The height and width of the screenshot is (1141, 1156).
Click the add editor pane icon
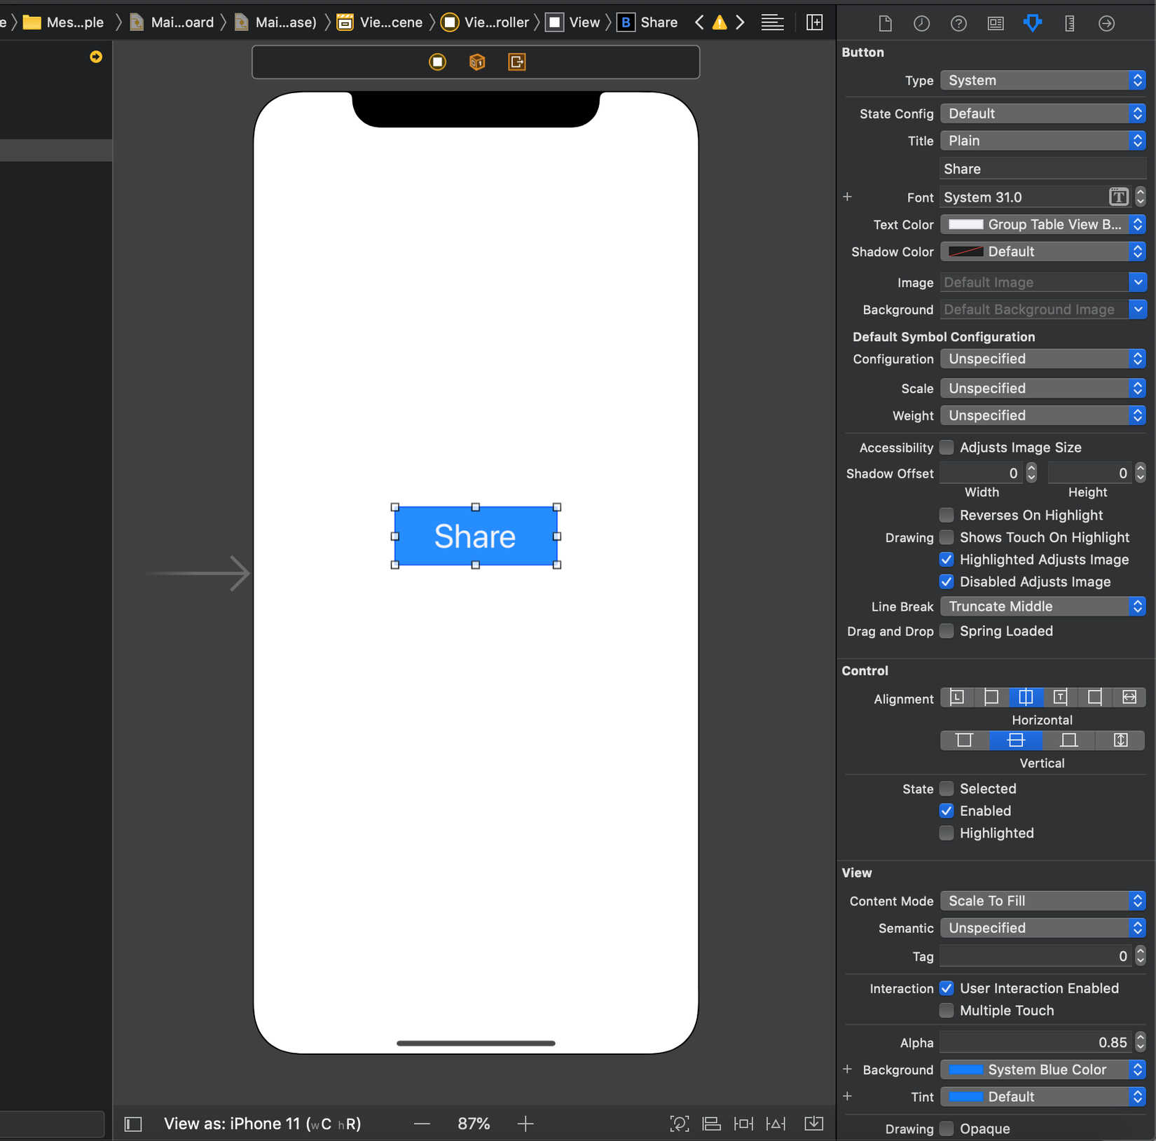pos(814,22)
